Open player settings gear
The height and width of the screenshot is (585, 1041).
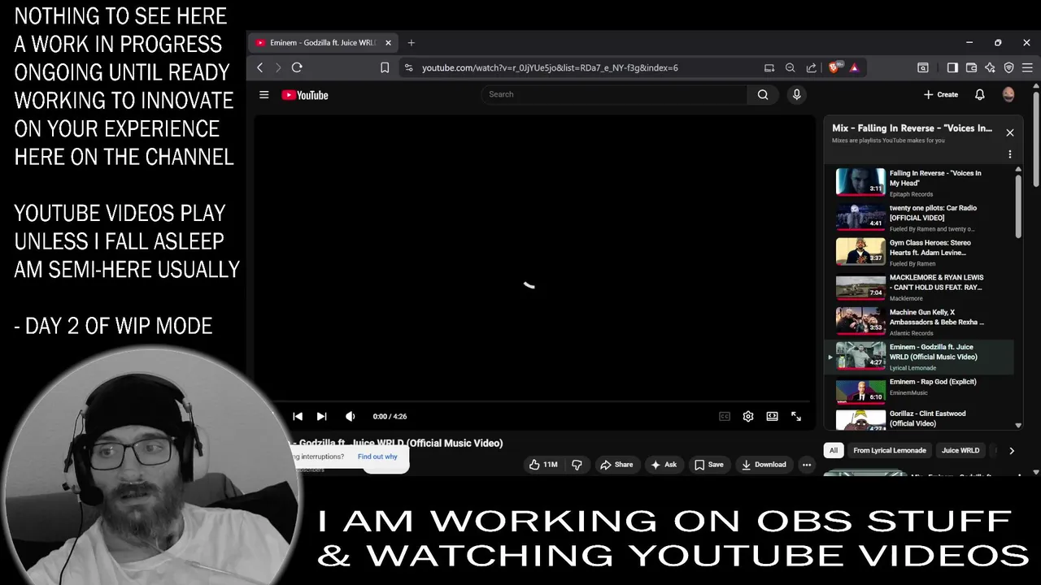pos(748,416)
